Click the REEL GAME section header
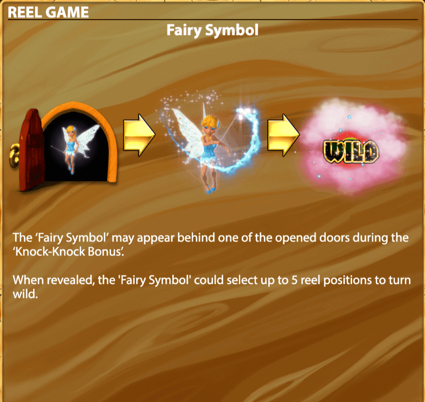This screenshot has height=402, width=425. (48, 12)
